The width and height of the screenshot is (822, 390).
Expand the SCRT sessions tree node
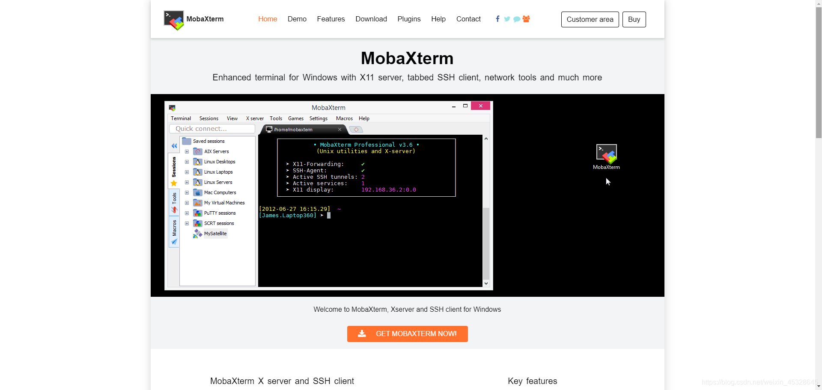[187, 223]
